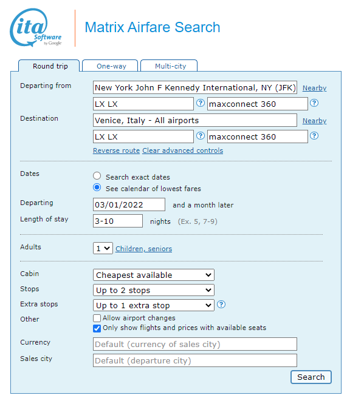Switch to the One-way tab

coord(111,66)
